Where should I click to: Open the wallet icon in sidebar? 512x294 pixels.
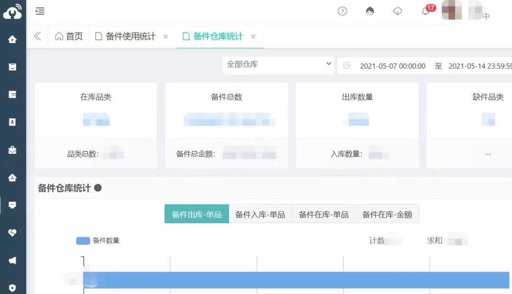coord(12,94)
